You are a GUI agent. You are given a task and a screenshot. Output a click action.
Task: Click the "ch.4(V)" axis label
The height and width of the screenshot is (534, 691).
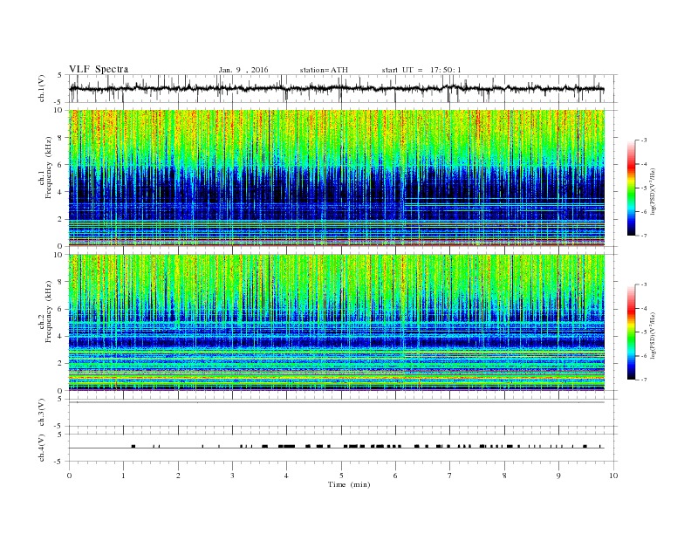[x=42, y=448]
